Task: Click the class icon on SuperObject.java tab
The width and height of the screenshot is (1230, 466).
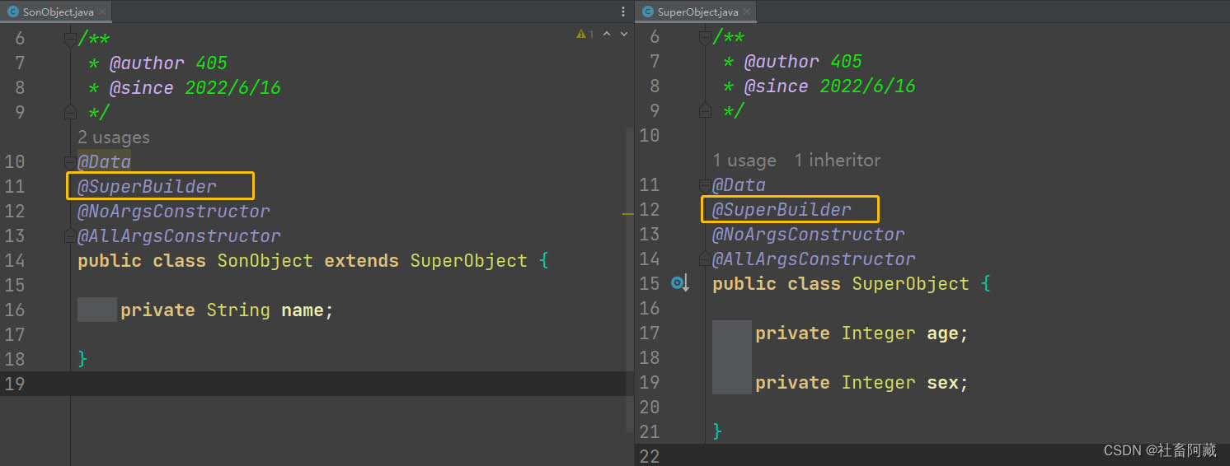Action: [647, 12]
